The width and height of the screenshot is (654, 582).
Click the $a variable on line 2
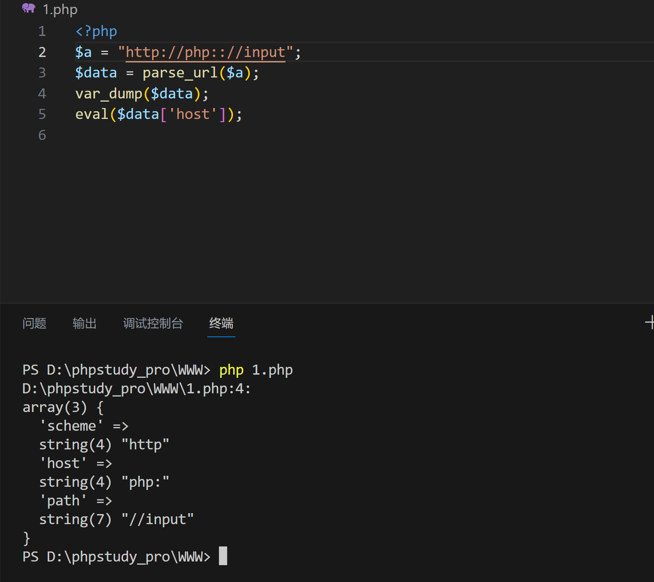point(83,52)
